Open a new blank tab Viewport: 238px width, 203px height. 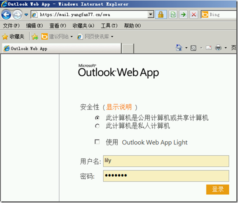coord(128,49)
